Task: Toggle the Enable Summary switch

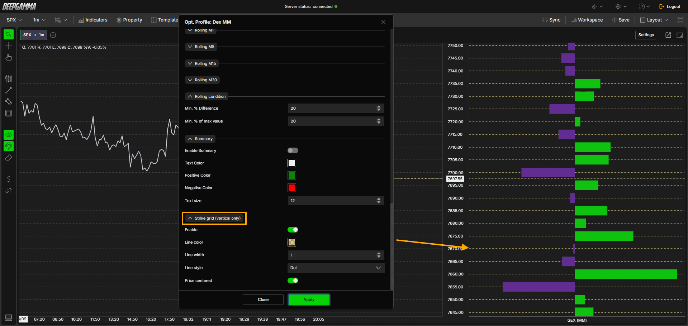Action: (293, 150)
